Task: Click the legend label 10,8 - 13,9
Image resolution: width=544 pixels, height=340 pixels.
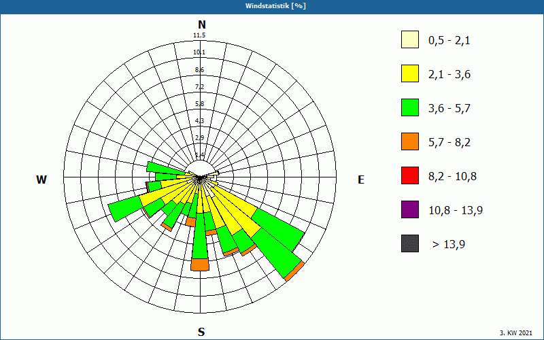Action: coord(456,211)
